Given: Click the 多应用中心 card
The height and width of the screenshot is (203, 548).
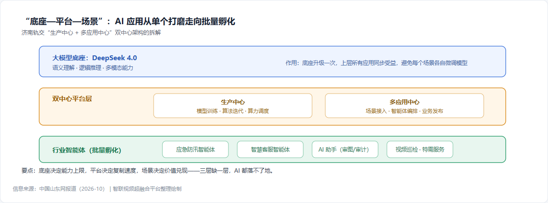Looking at the screenshot, I should [x=405, y=106].
